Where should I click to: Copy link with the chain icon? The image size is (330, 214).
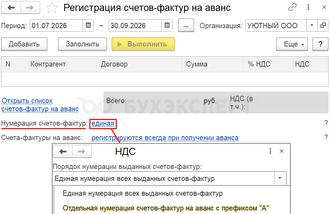point(292,7)
